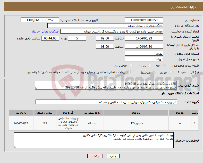Click the buyer notes text area

pos(94,140)
